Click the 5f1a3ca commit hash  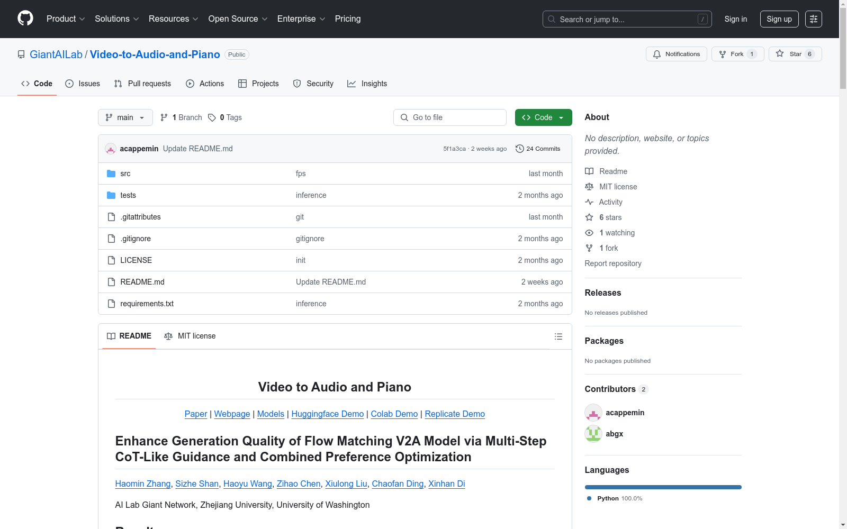click(x=455, y=149)
